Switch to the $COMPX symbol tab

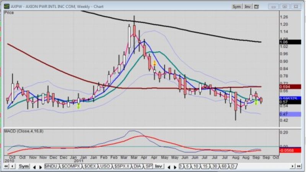[x=71, y=166]
